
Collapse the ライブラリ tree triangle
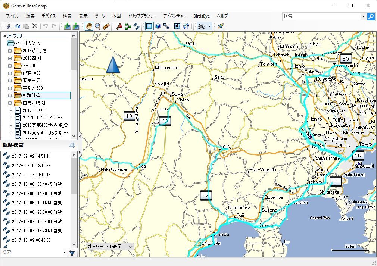(4, 36)
